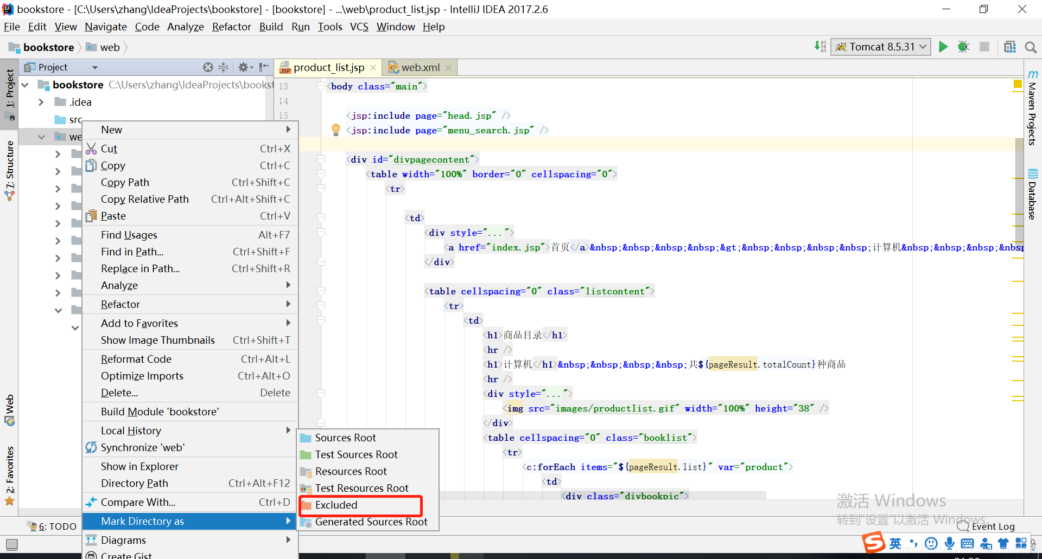Click the yellow inspection status indicator
This screenshot has height=559, width=1042.
pos(1018,84)
